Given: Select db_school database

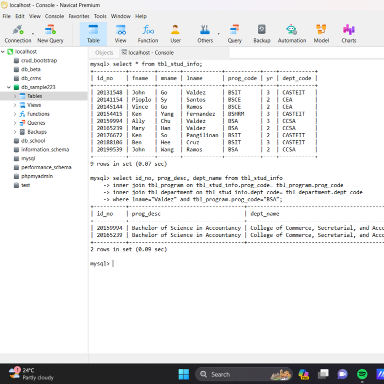Looking at the screenshot, I should click(x=33, y=141).
